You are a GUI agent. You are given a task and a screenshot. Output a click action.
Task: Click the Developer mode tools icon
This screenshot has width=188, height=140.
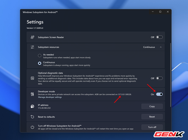tap(32, 94)
